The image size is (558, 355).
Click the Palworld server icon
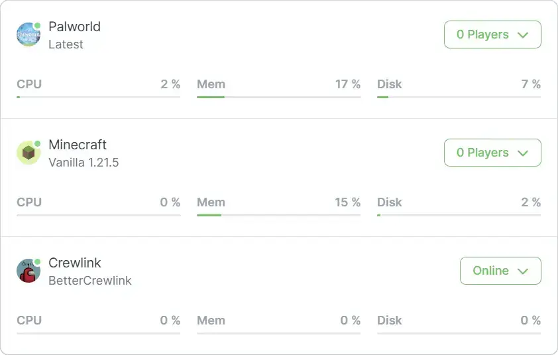(x=28, y=35)
